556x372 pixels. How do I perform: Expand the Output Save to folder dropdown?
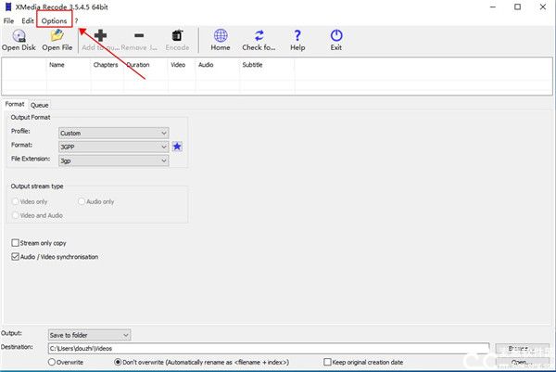89,335
